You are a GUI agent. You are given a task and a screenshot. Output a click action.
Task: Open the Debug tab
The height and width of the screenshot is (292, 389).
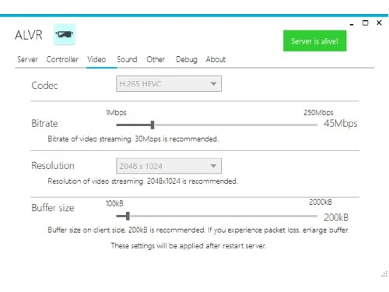[x=187, y=60]
